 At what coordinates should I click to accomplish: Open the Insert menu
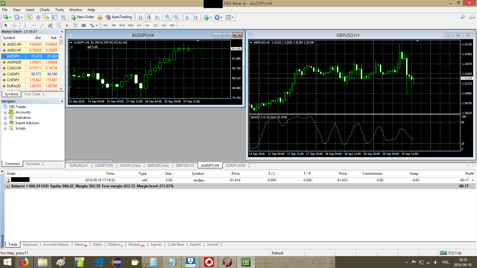point(30,10)
